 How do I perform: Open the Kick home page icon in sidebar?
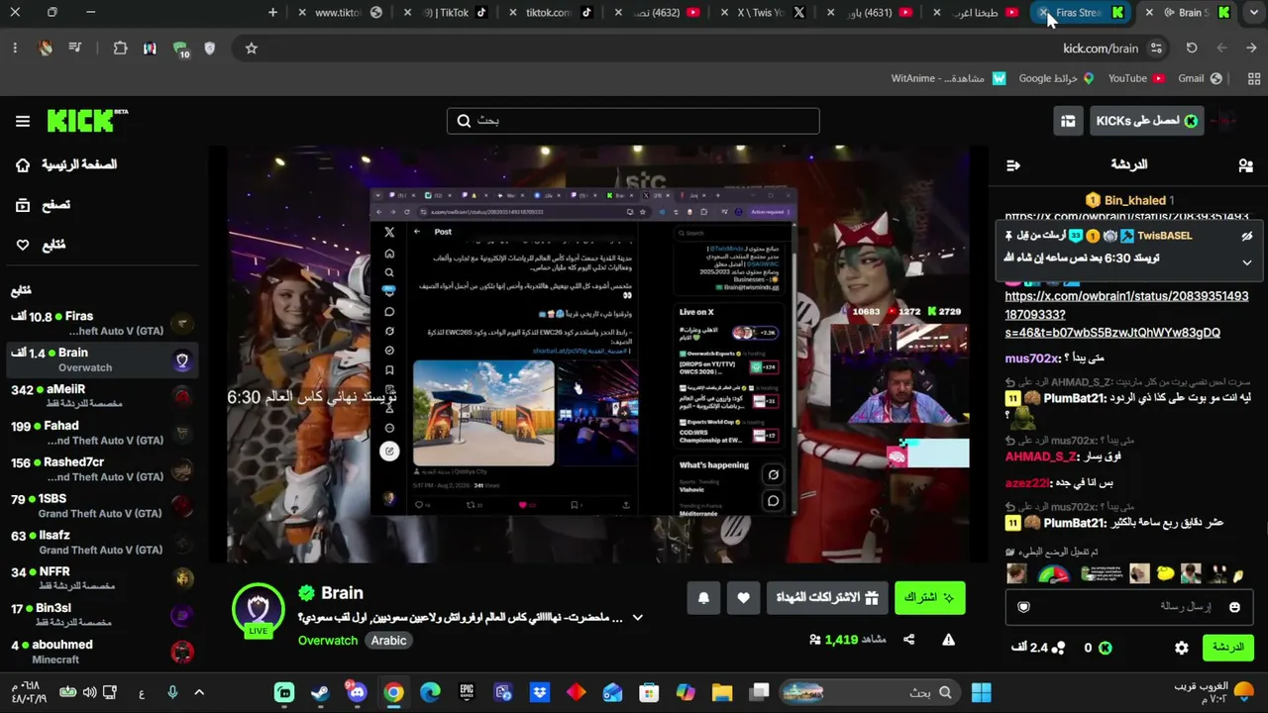coord(23,165)
